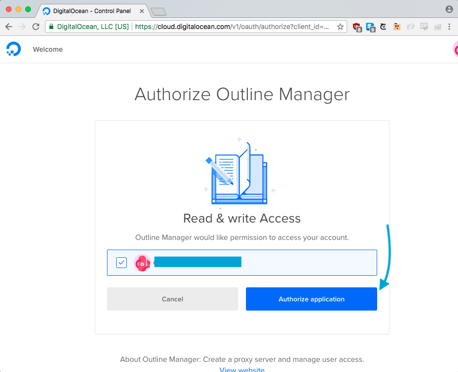
Task: Click the pixel face extension icon
Action: pyautogui.click(x=397, y=27)
